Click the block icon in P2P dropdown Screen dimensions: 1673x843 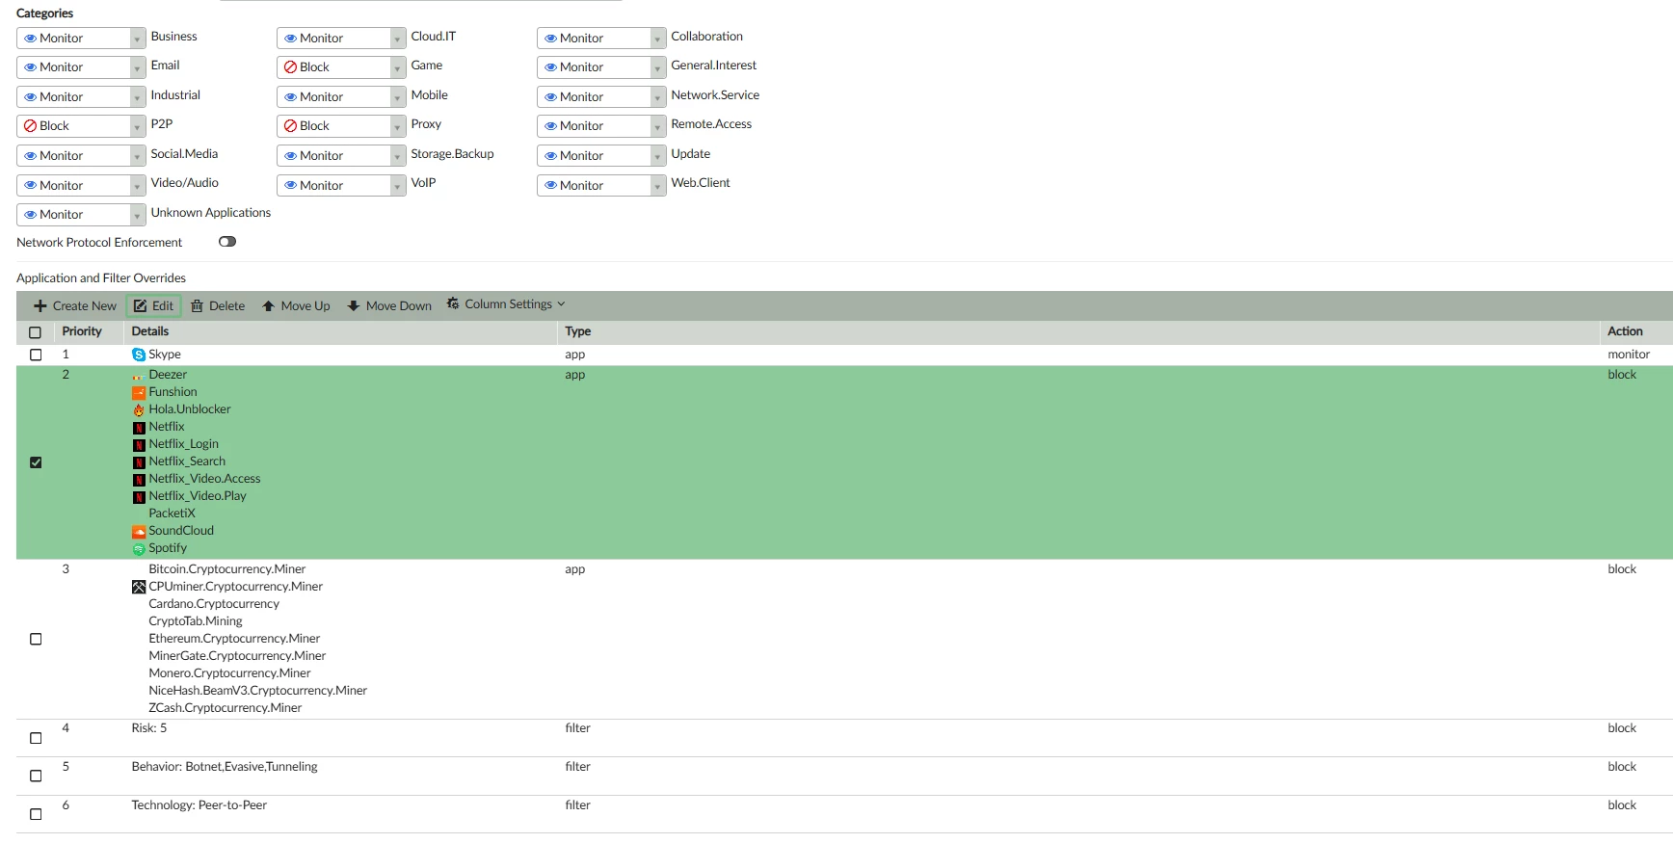(30, 126)
